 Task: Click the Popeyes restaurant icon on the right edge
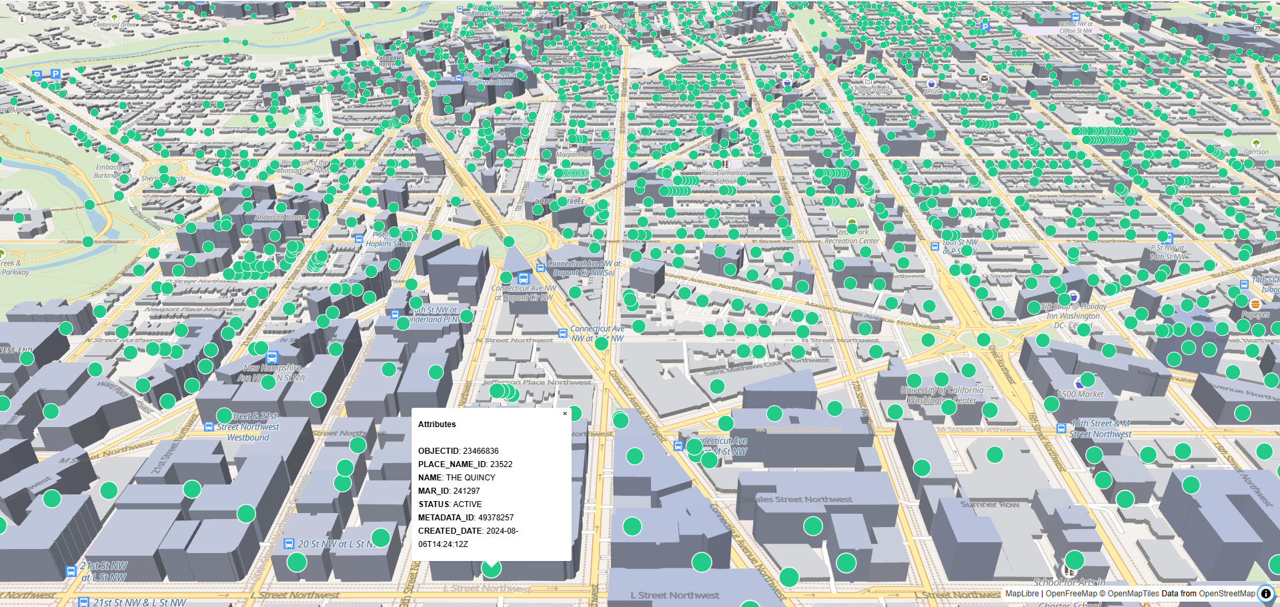(x=1255, y=304)
